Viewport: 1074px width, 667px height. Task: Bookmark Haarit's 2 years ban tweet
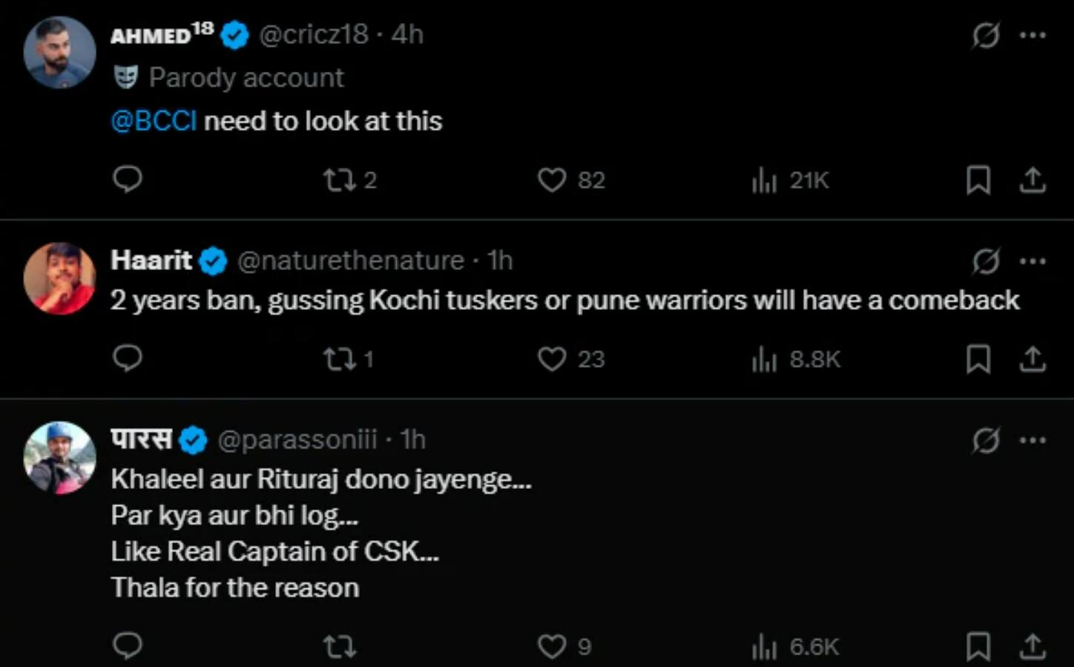tap(978, 359)
